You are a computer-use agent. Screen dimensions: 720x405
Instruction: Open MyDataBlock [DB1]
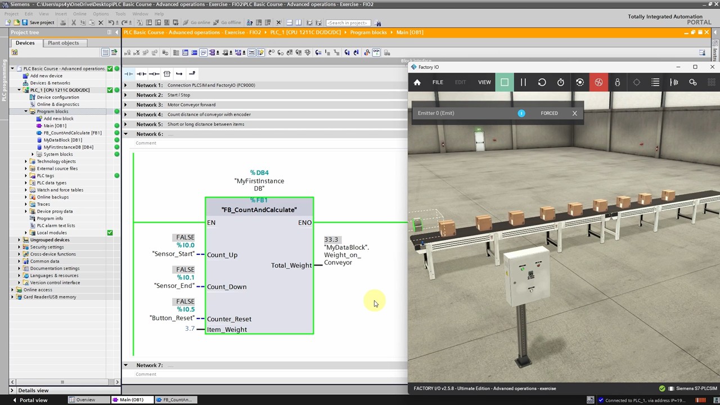62,140
